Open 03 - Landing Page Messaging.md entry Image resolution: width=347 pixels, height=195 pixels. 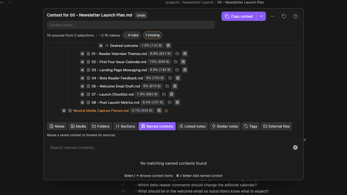[x=119, y=70]
